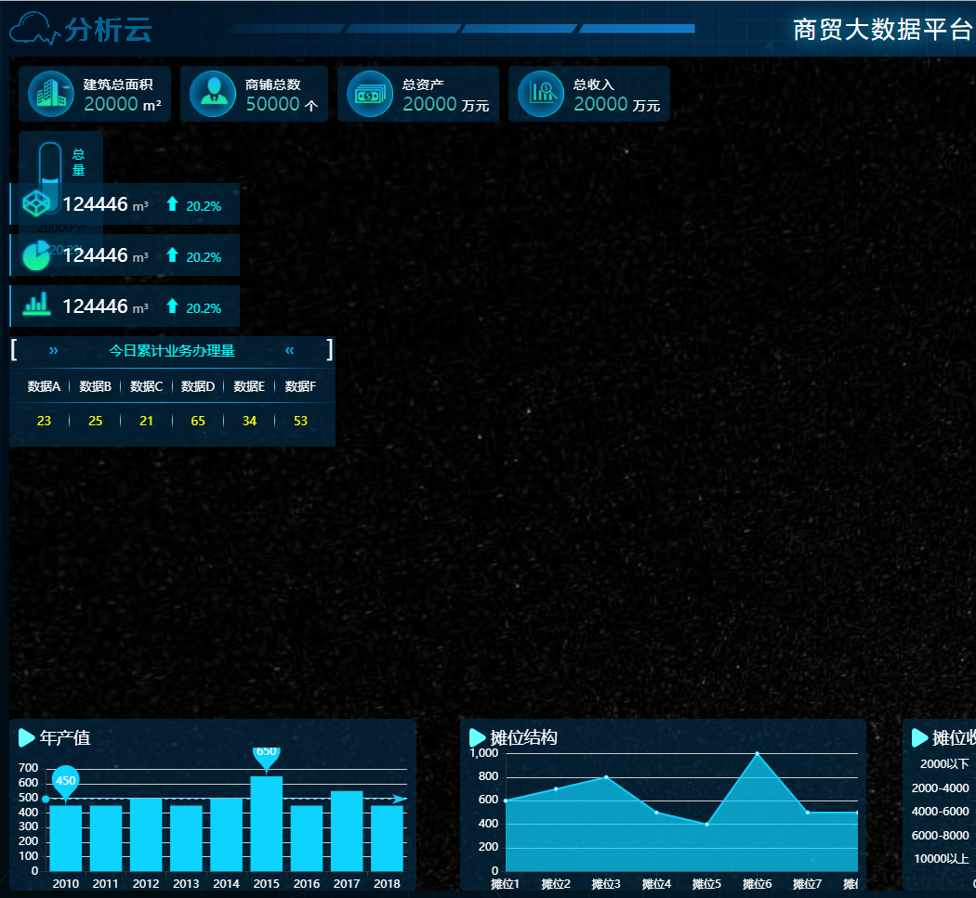This screenshot has height=898, width=976.
Task: Click the value 53 under 数据F
Action: point(300,421)
